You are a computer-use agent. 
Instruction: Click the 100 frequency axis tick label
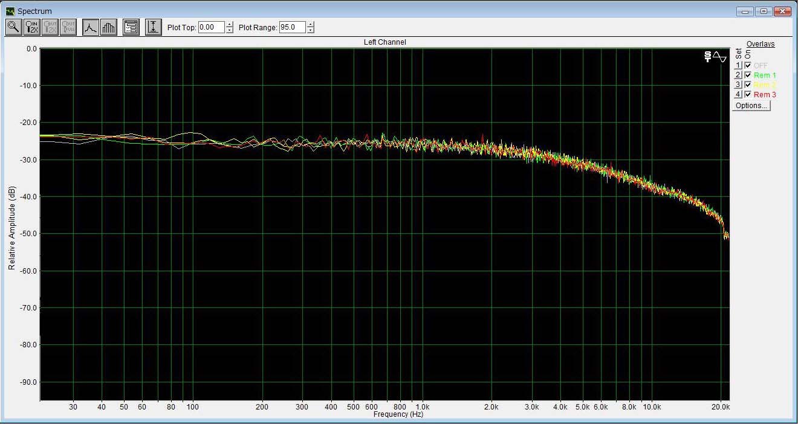193,407
